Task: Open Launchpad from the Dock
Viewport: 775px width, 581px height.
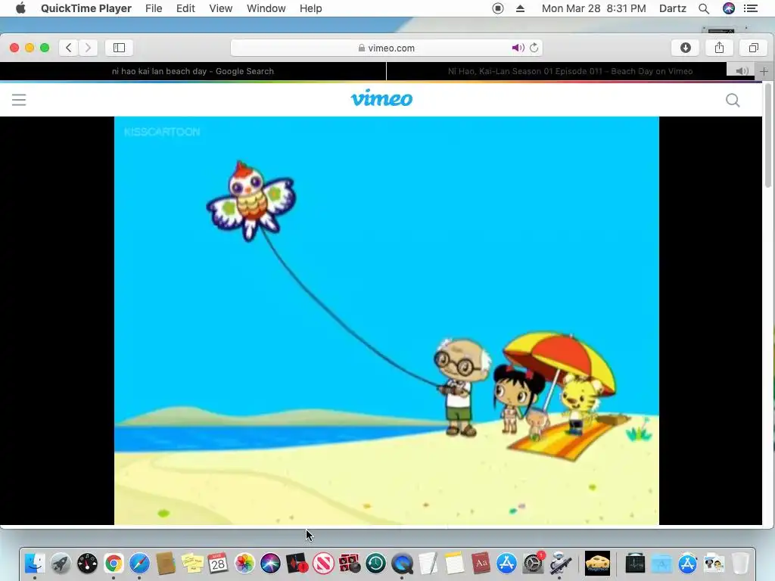Action: [61, 563]
